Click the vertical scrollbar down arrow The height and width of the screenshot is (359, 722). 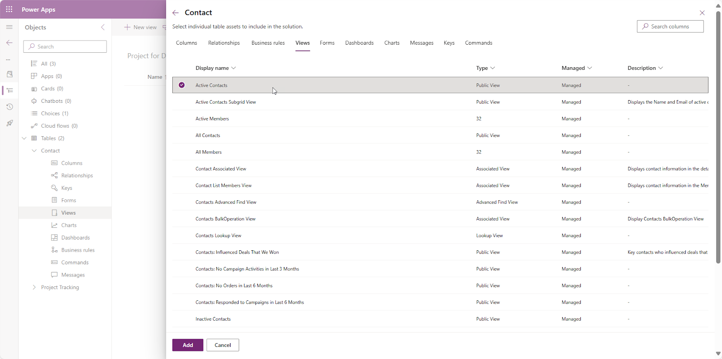[718, 354]
